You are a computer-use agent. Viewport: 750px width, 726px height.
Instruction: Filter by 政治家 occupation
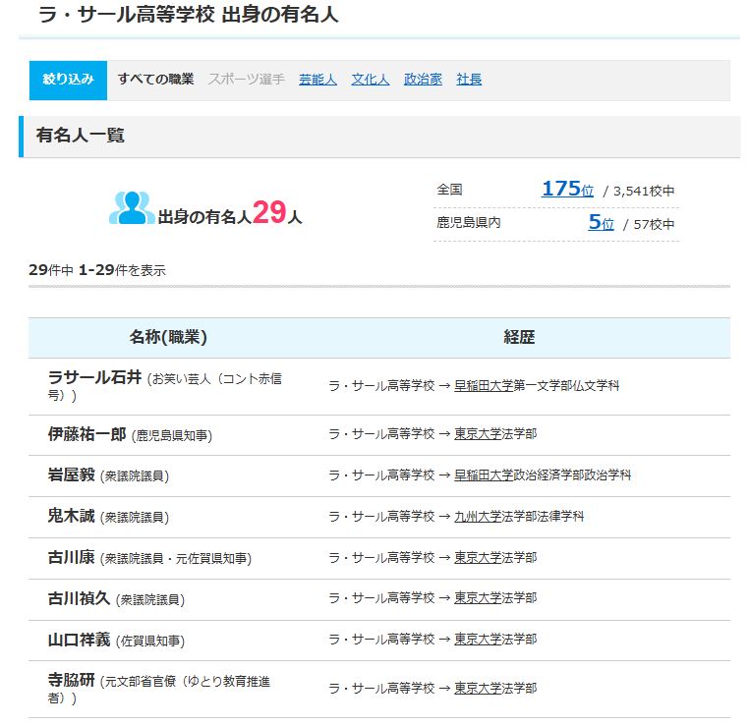coord(423,80)
